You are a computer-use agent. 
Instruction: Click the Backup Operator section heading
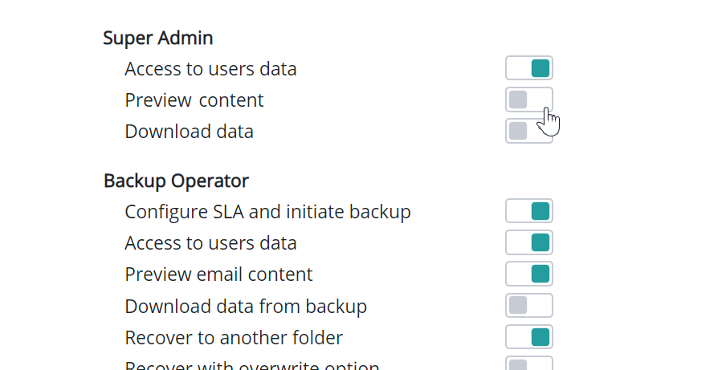(x=176, y=181)
